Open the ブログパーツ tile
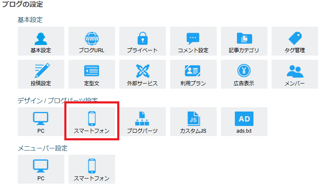 point(143,122)
